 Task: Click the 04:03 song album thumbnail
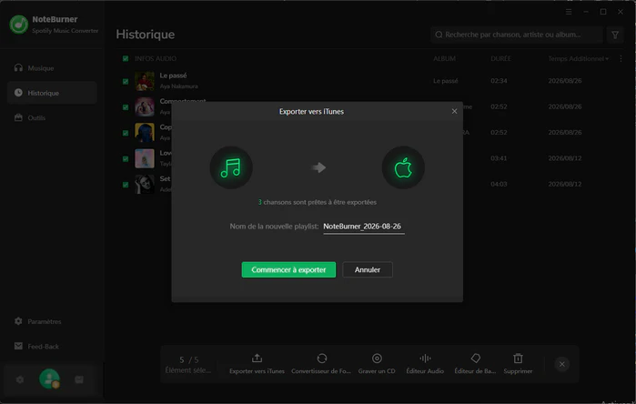(x=145, y=184)
